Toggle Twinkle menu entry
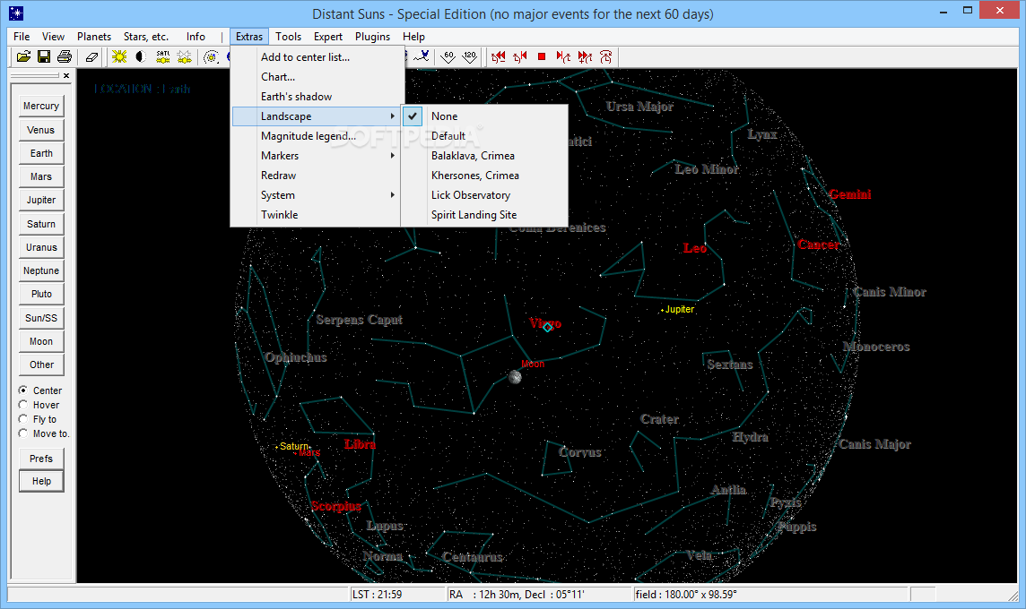1026x609 pixels. pyautogui.click(x=316, y=214)
